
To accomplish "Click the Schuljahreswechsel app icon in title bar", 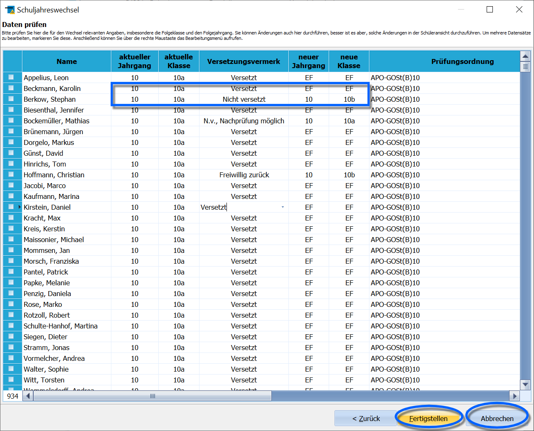I will pos(10,10).
